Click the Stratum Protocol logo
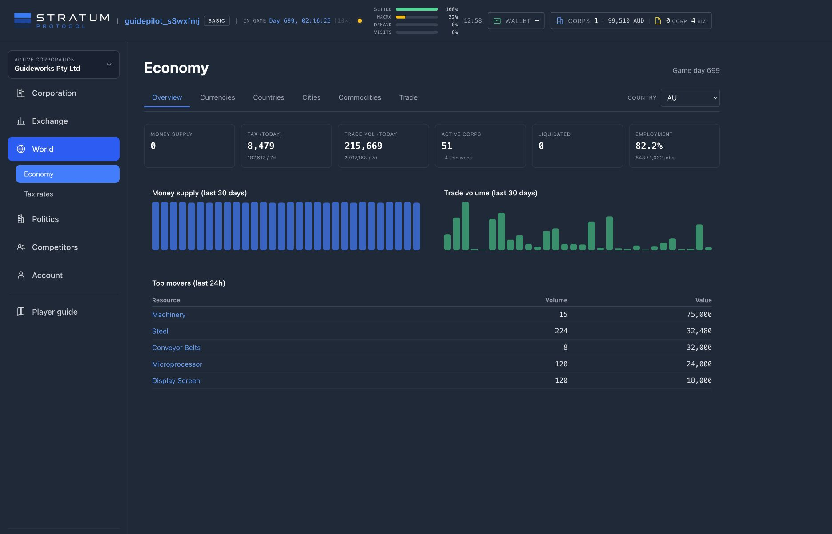832x534 pixels. 61,20
